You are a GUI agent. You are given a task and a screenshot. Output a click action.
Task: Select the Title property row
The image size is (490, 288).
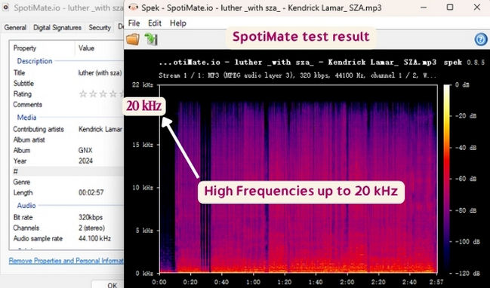click(67, 72)
